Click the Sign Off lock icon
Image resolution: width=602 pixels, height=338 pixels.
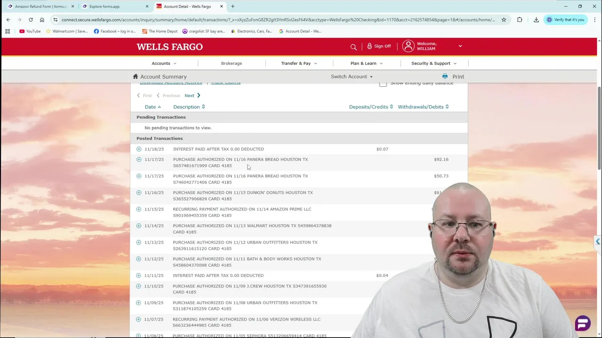click(x=369, y=46)
